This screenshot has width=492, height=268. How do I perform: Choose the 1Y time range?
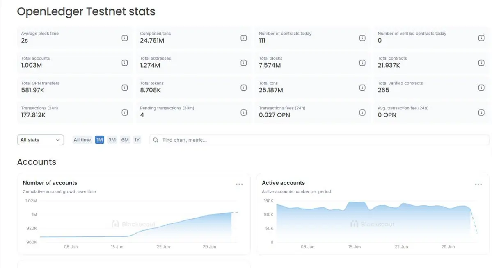point(137,140)
